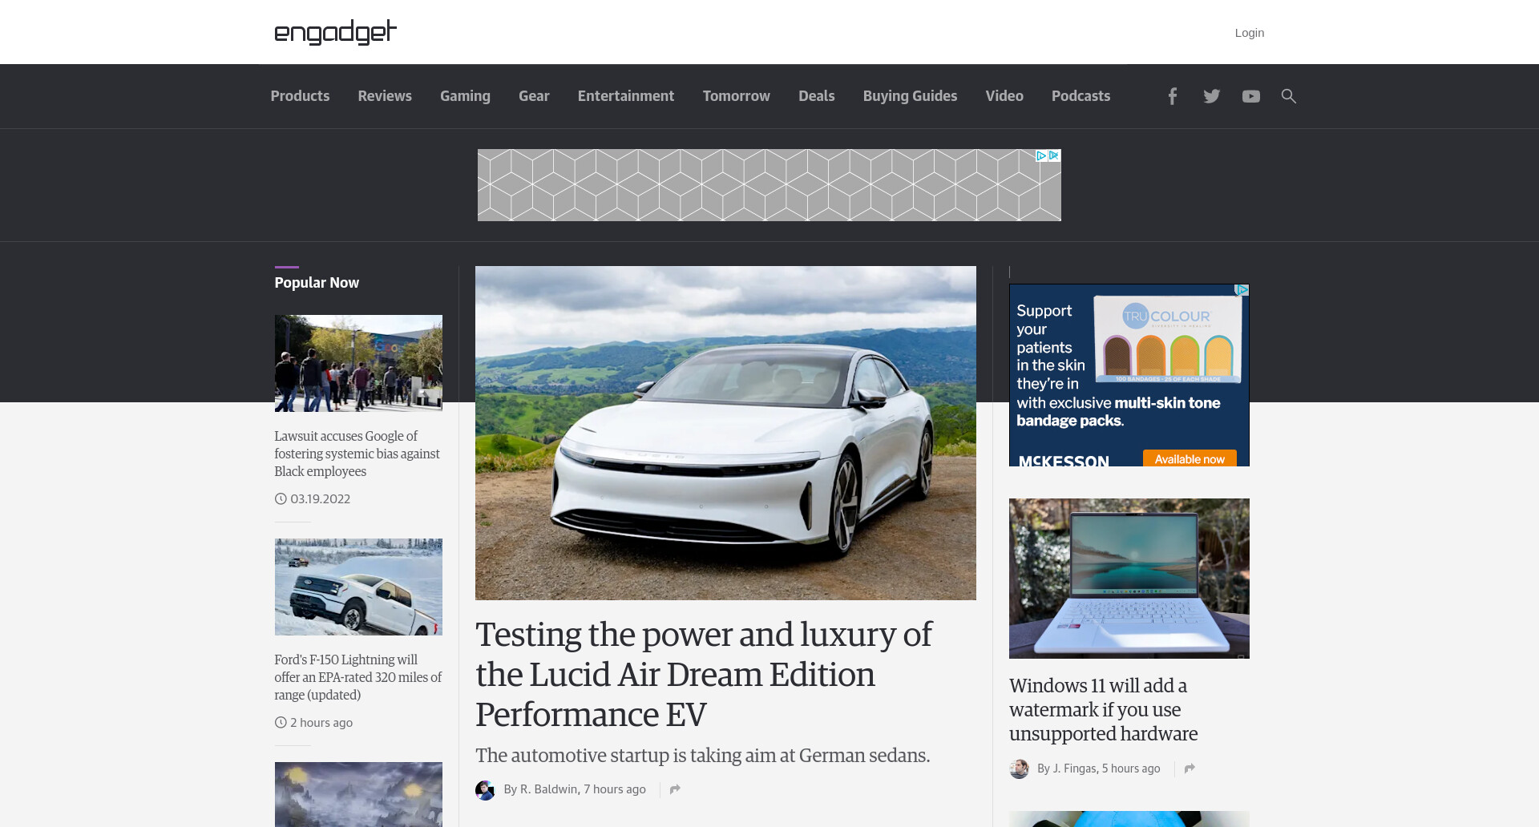Share the Windows 11 watermark article

point(1190,769)
